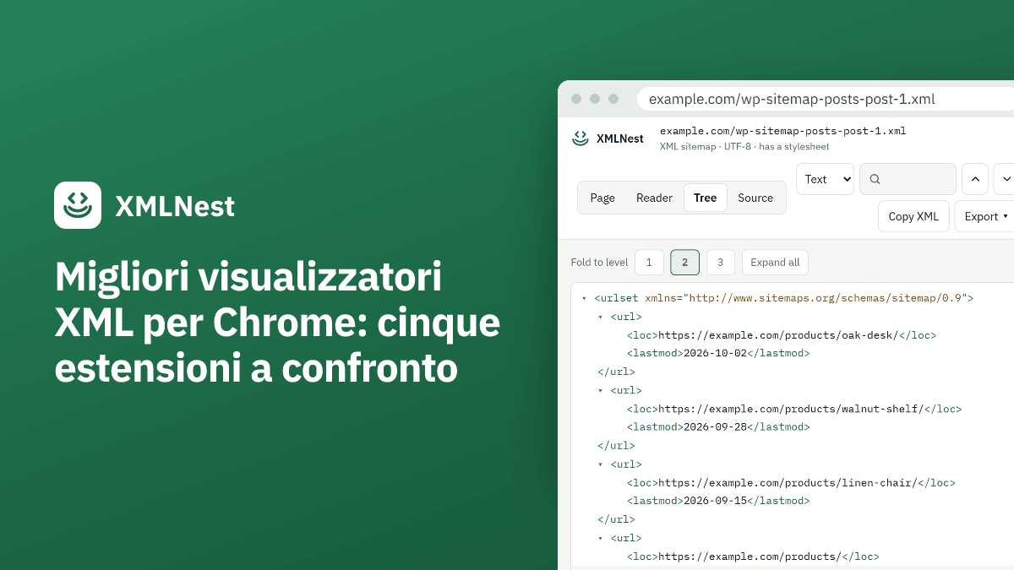Image resolution: width=1014 pixels, height=570 pixels.
Task: Click the second gray window control dot
Action: (595, 99)
